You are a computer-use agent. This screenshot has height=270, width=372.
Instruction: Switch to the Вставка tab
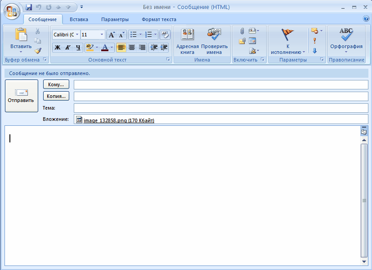79,19
